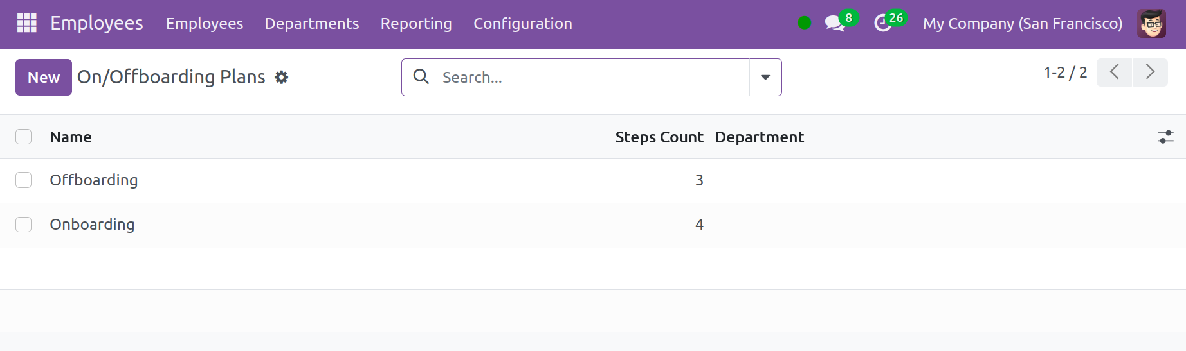Viewport: 1186px width, 351px height.
Task: Open the Configuration menu
Action: (x=523, y=24)
